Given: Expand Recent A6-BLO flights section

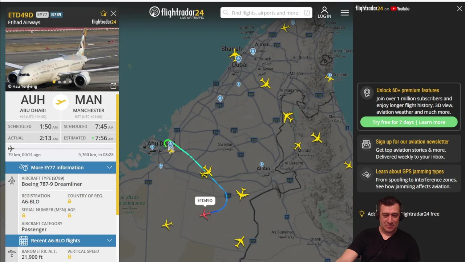Looking at the screenshot, I should click(61, 241).
